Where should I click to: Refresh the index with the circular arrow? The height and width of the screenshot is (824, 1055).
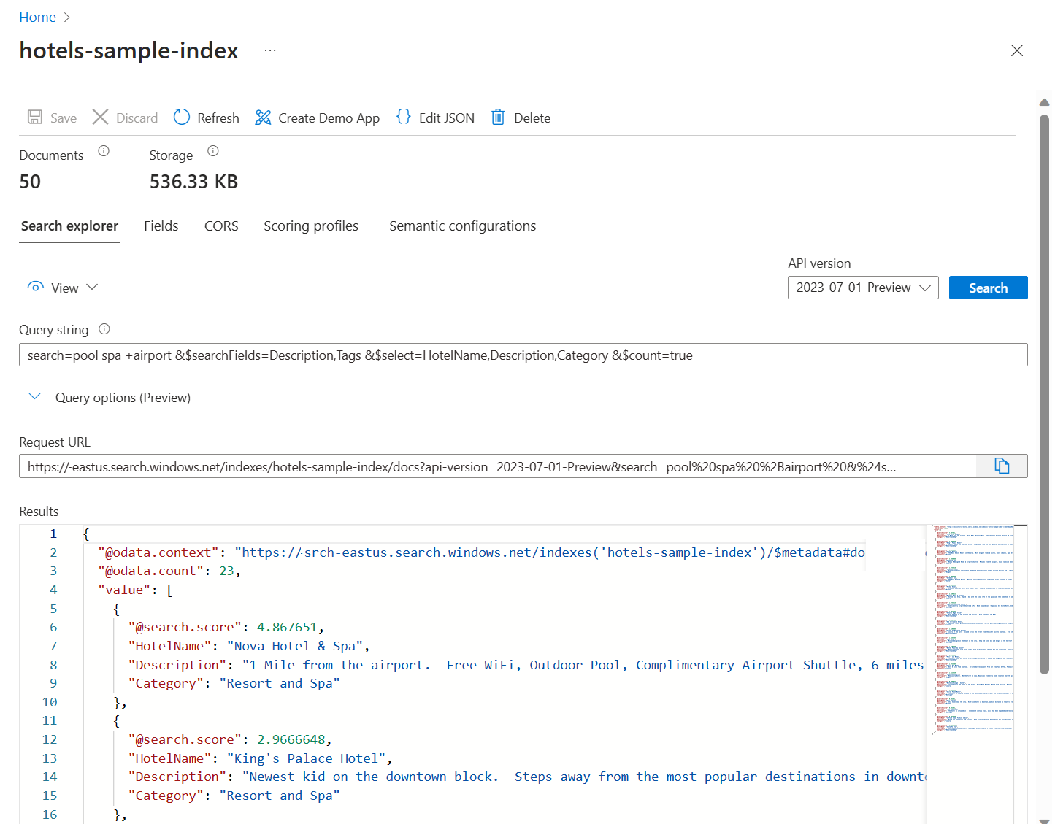[x=182, y=118]
